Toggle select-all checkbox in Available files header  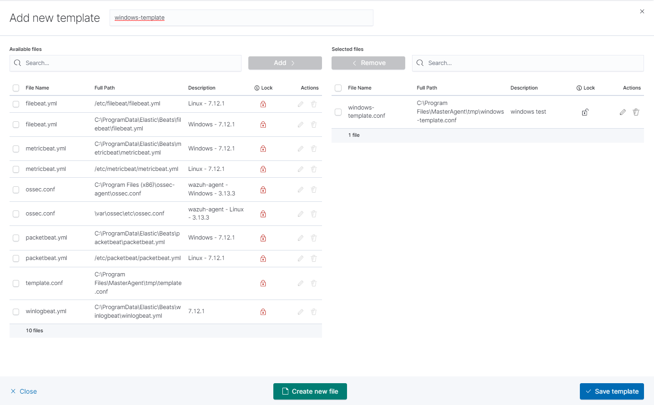coord(16,88)
